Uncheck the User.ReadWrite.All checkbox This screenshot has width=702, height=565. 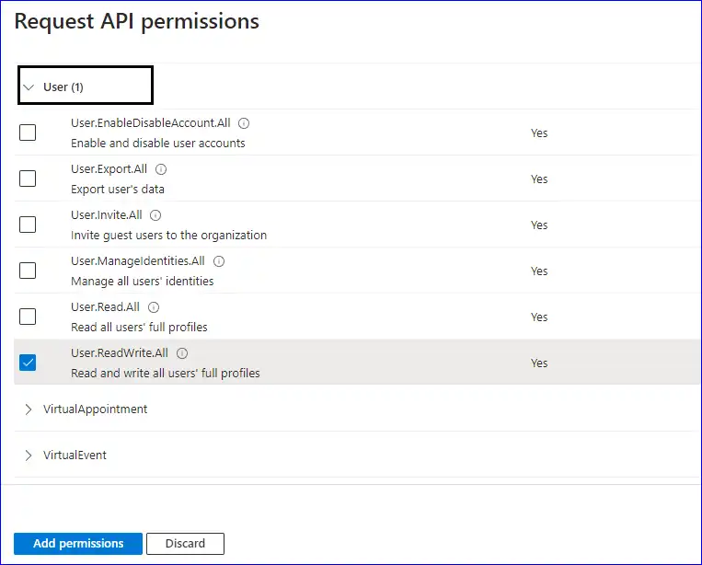click(x=29, y=363)
